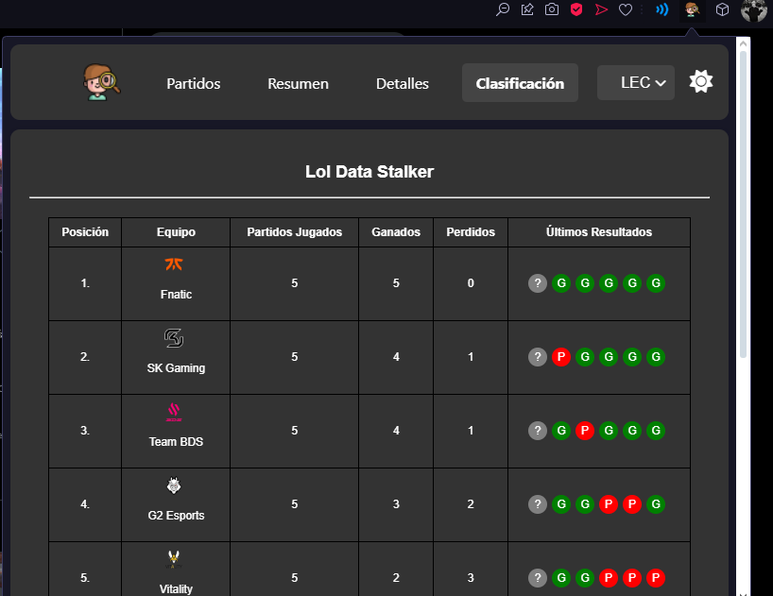Screen dimensions: 773x596
Task: Click the SK Gaming team logo
Action: [x=174, y=338]
